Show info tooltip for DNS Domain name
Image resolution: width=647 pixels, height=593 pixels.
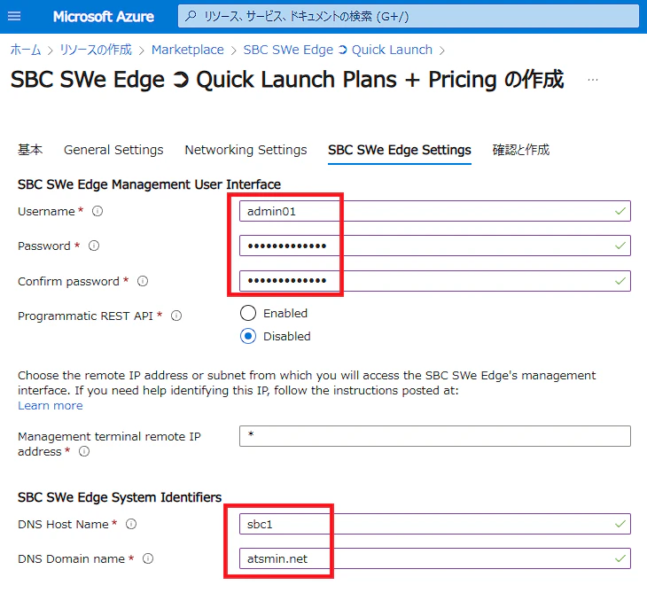point(148,558)
